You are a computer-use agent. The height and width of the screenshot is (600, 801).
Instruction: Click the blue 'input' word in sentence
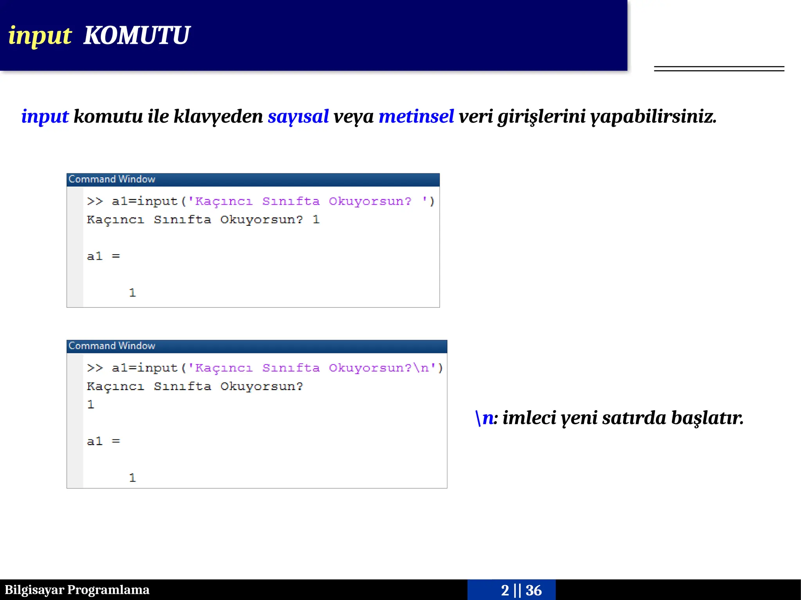[45, 116]
